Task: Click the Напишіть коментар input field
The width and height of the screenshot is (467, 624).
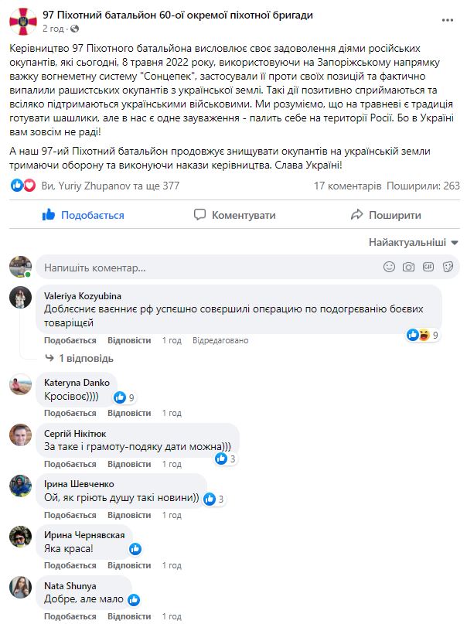Action: coord(193,266)
